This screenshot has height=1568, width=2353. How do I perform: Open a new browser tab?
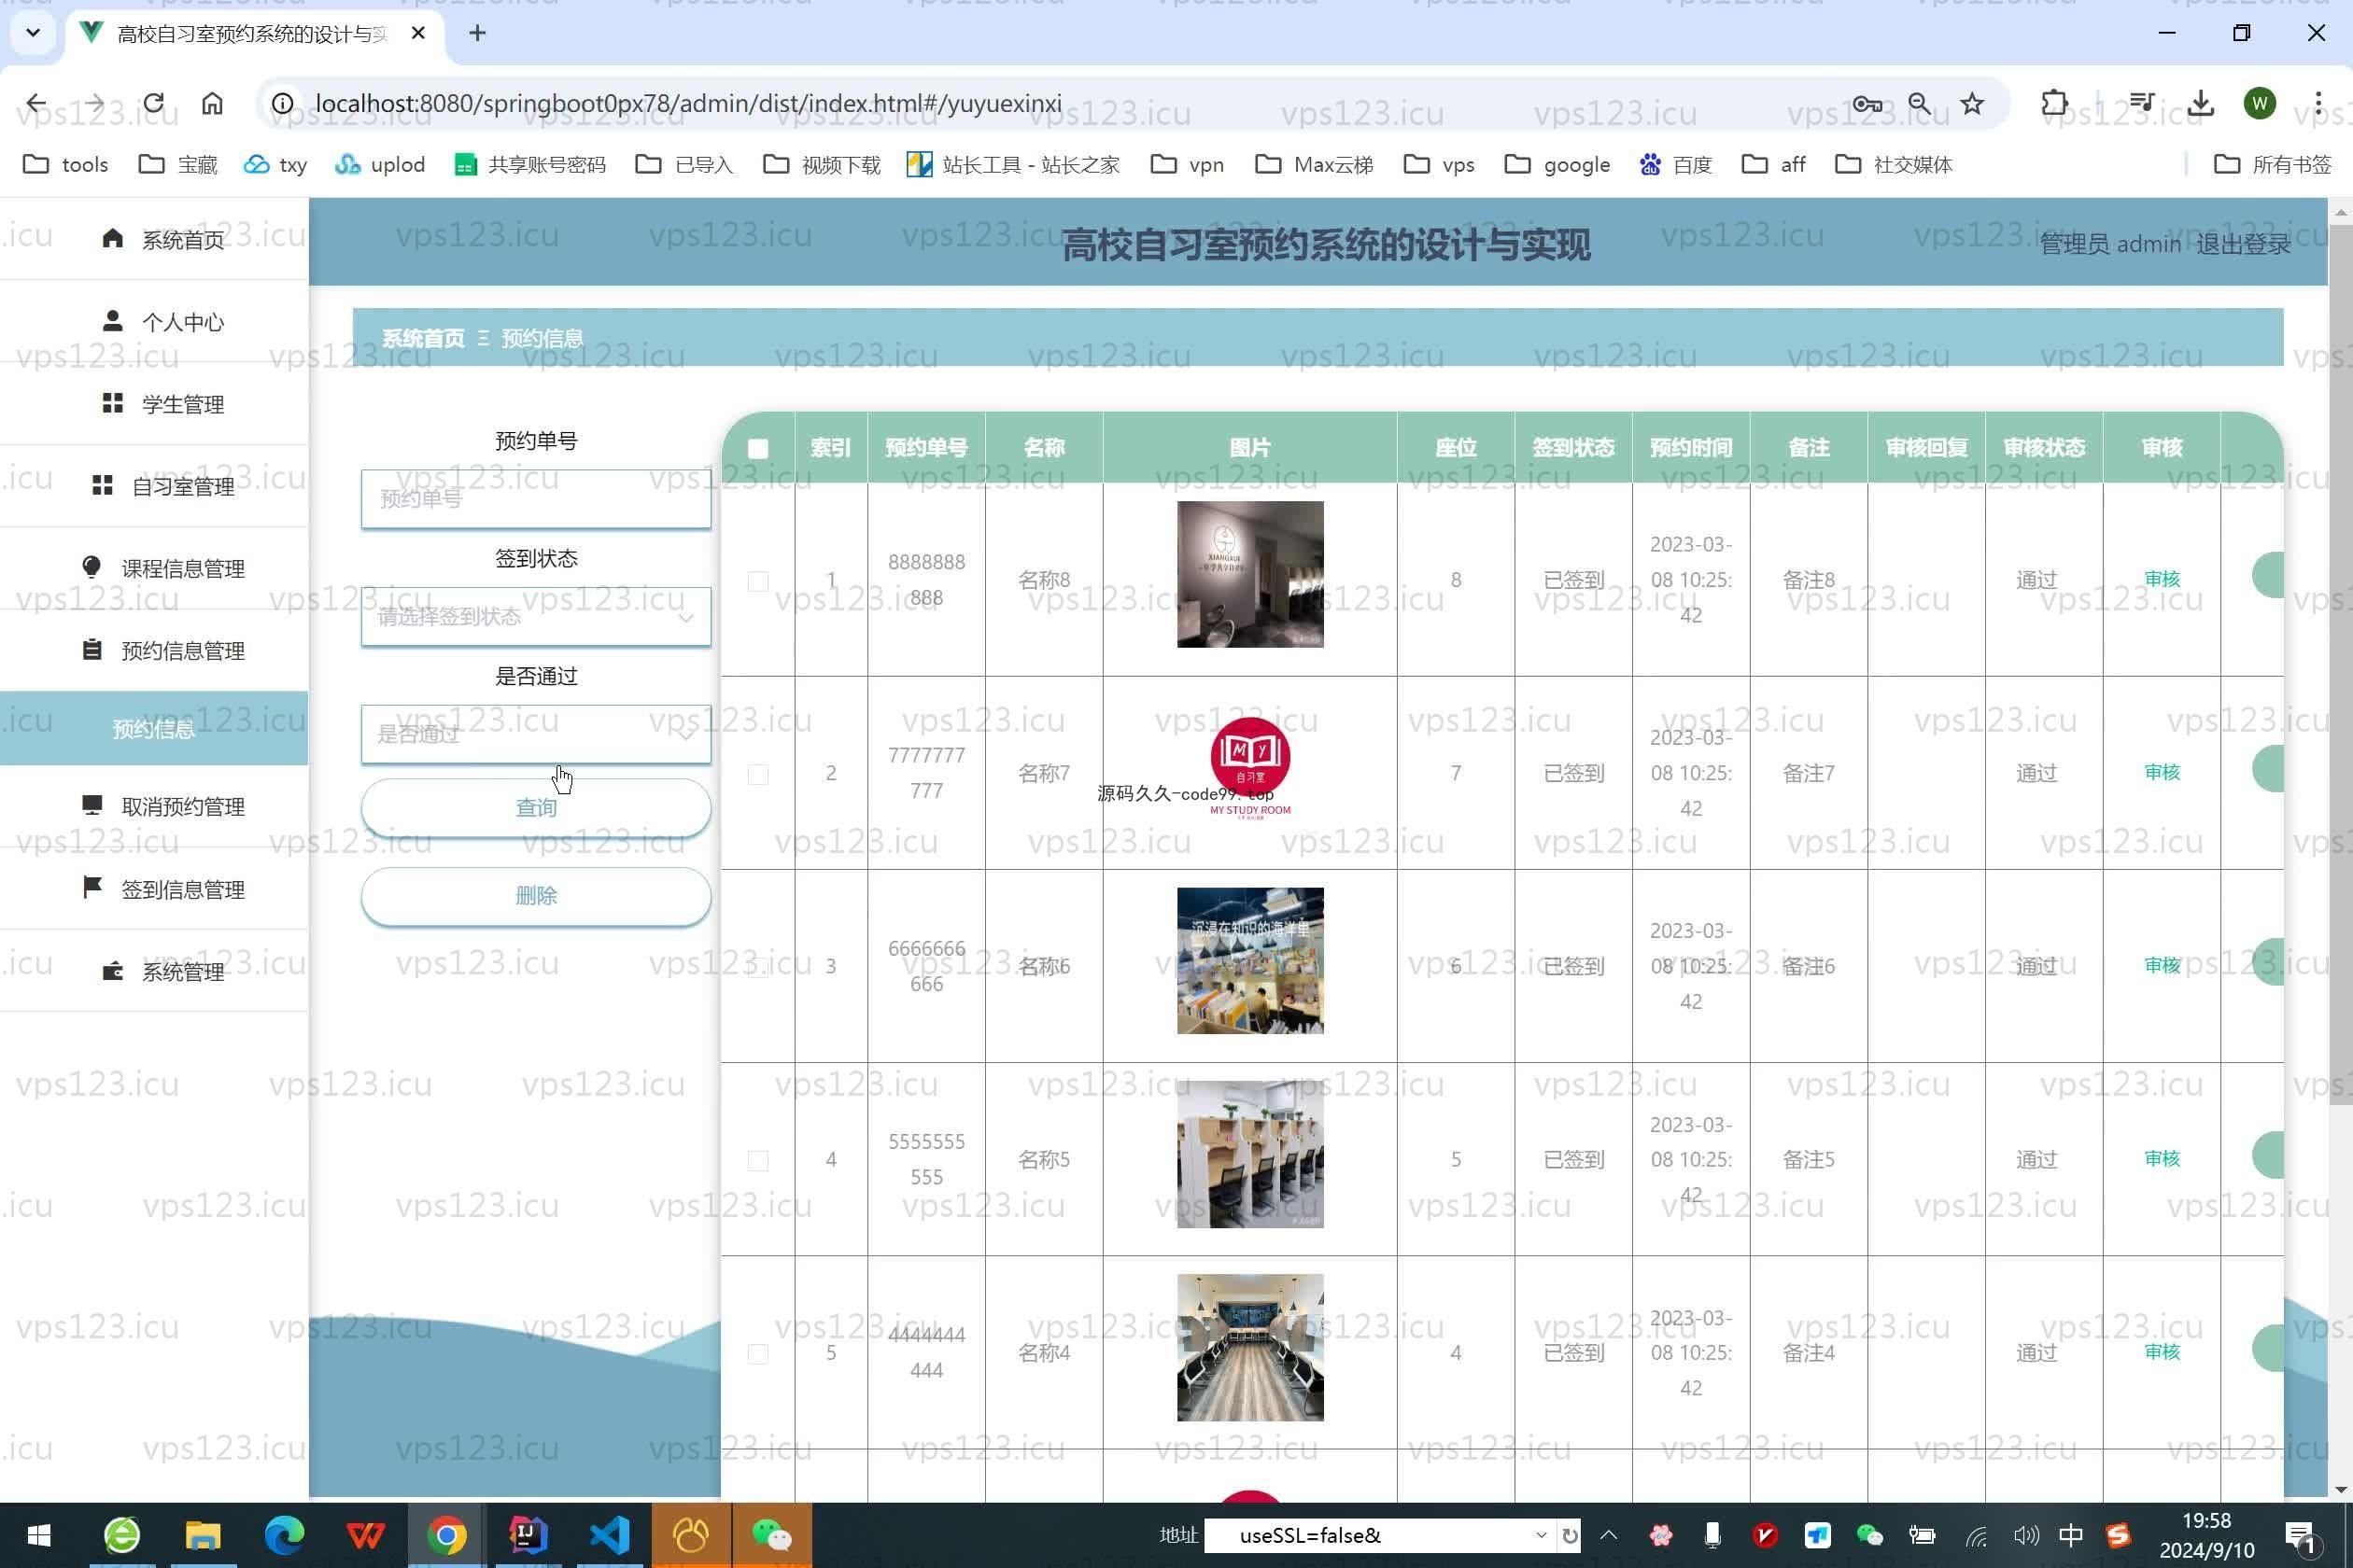point(477,33)
